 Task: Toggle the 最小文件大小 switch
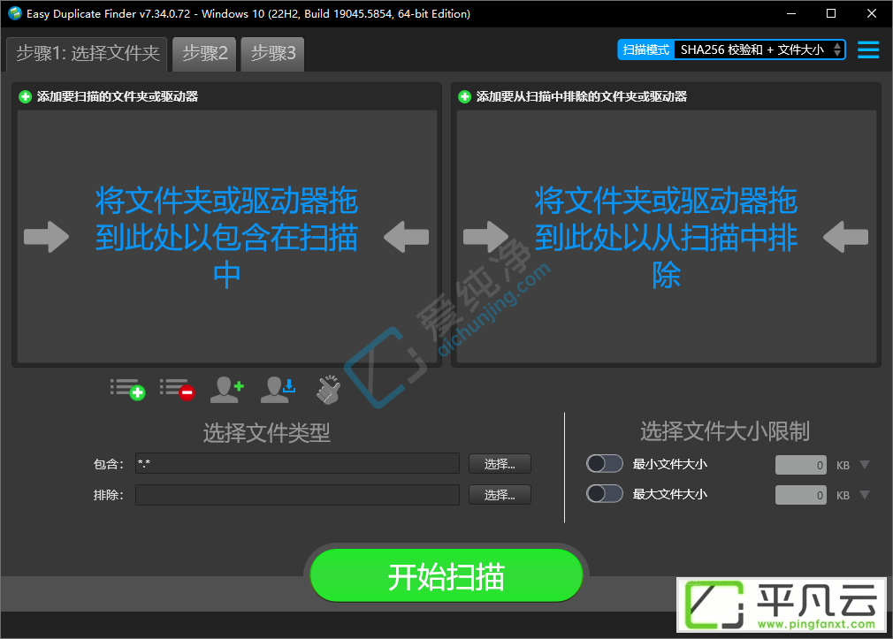pyautogui.click(x=604, y=464)
